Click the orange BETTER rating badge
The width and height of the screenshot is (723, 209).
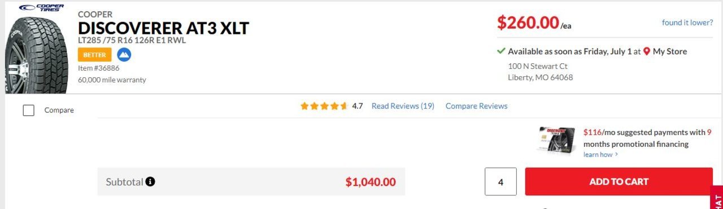pos(94,55)
